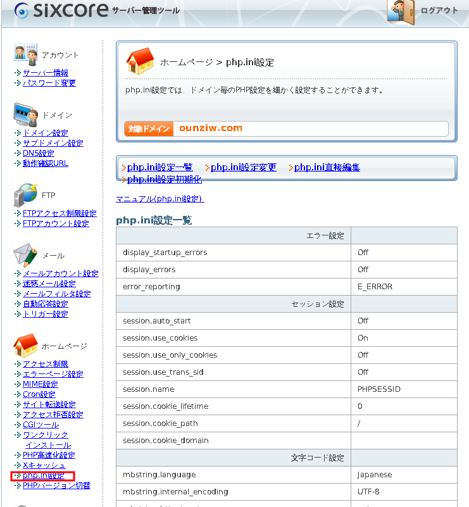Click the logout door icon
Screen dimensions: 469x507
401,12
